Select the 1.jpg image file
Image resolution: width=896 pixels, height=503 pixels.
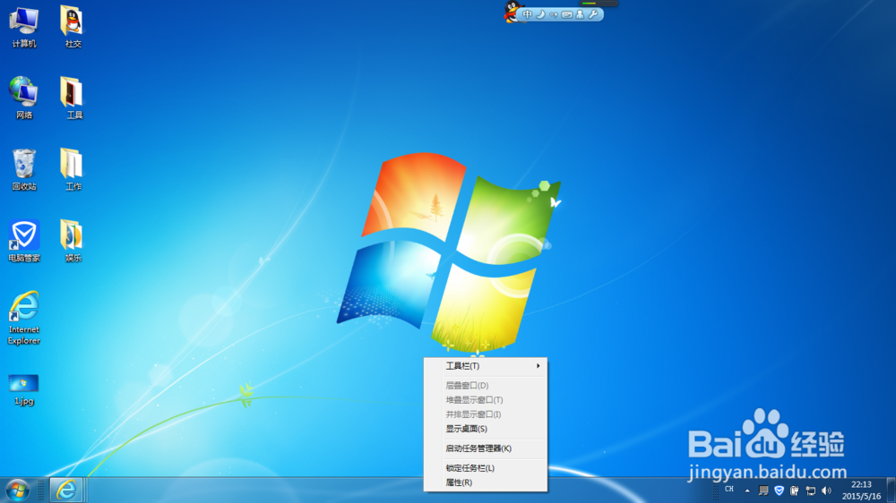click(x=24, y=390)
